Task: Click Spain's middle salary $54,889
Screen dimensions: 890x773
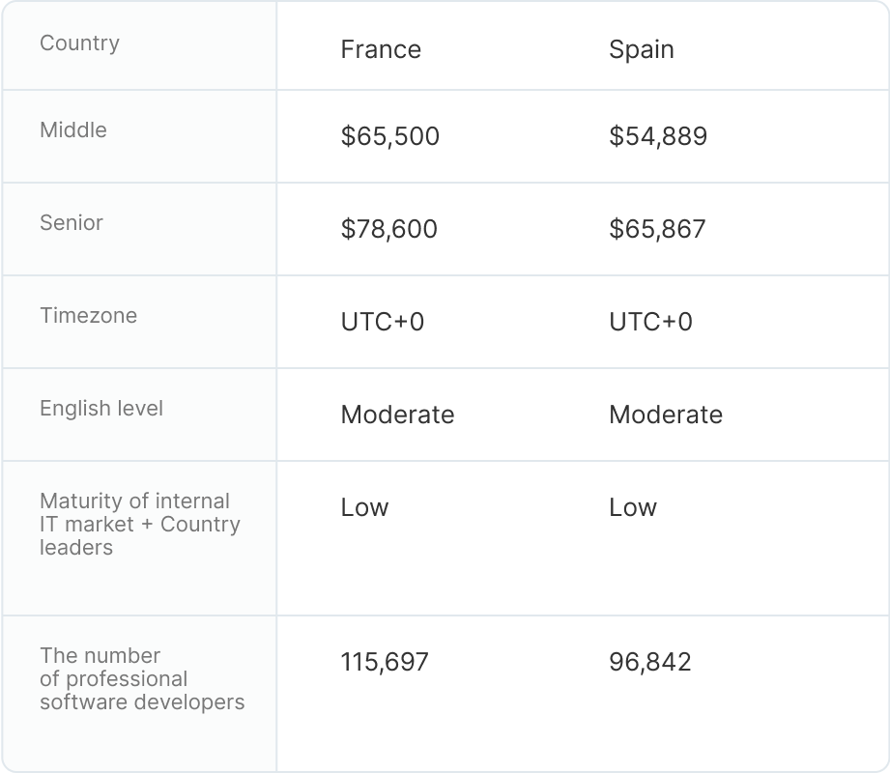Action: click(657, 136)
